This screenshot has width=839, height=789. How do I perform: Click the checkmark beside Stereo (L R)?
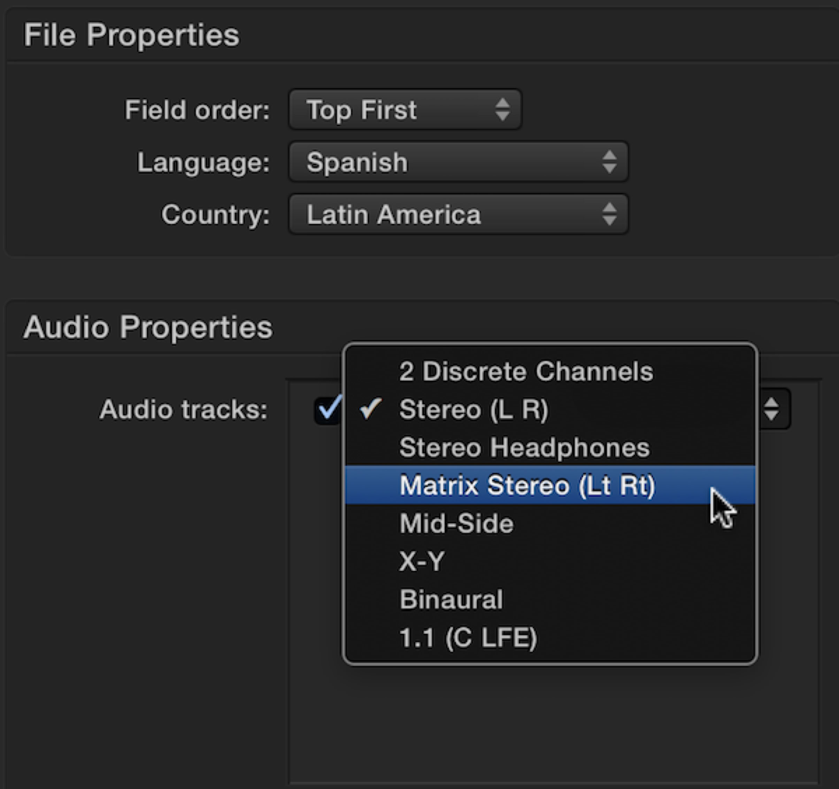370,409
